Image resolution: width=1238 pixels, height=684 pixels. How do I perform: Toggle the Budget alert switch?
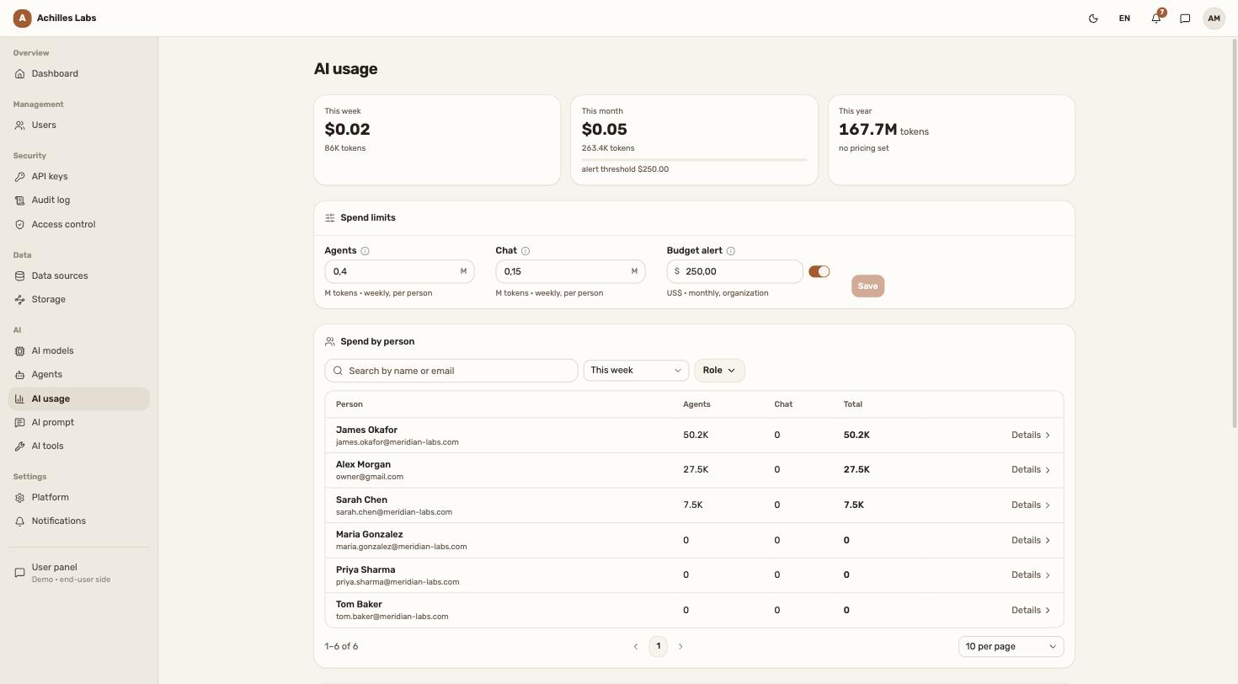click(819, 271)
